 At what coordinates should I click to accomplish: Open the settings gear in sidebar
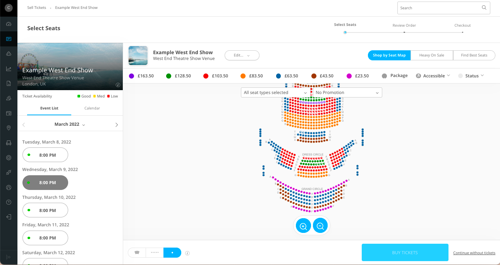tap(9, 158)
